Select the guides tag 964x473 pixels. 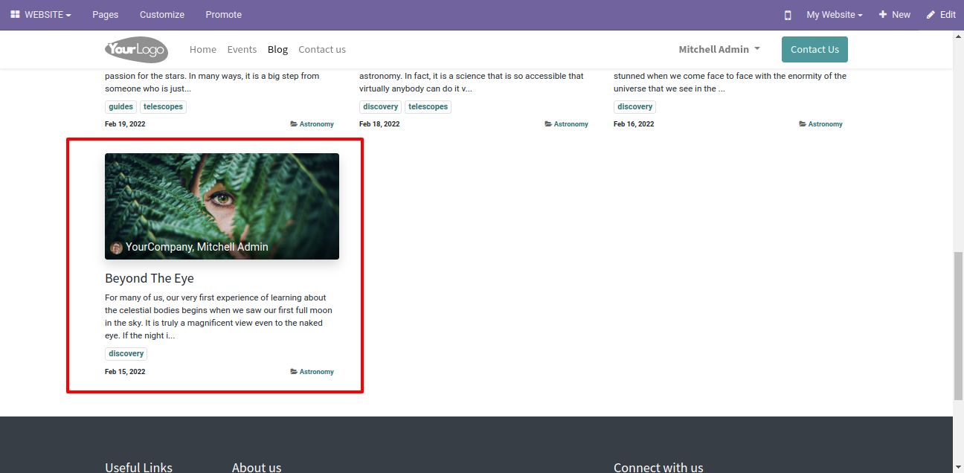point(120,107)
